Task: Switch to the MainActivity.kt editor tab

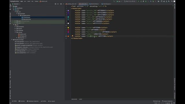Action: point(94,4)
